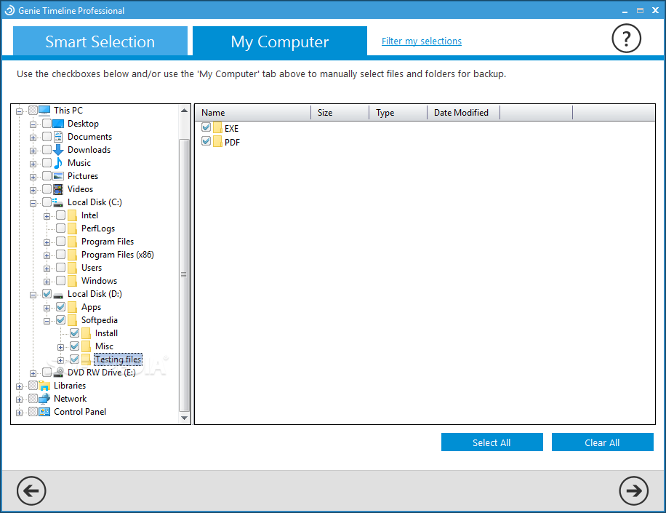Click the Select All button
Image resolution: width=666 pixels, height=513 pixels.
tap(492, 442)
